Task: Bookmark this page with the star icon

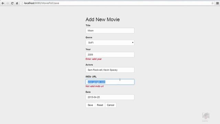Action: (212, 3)
